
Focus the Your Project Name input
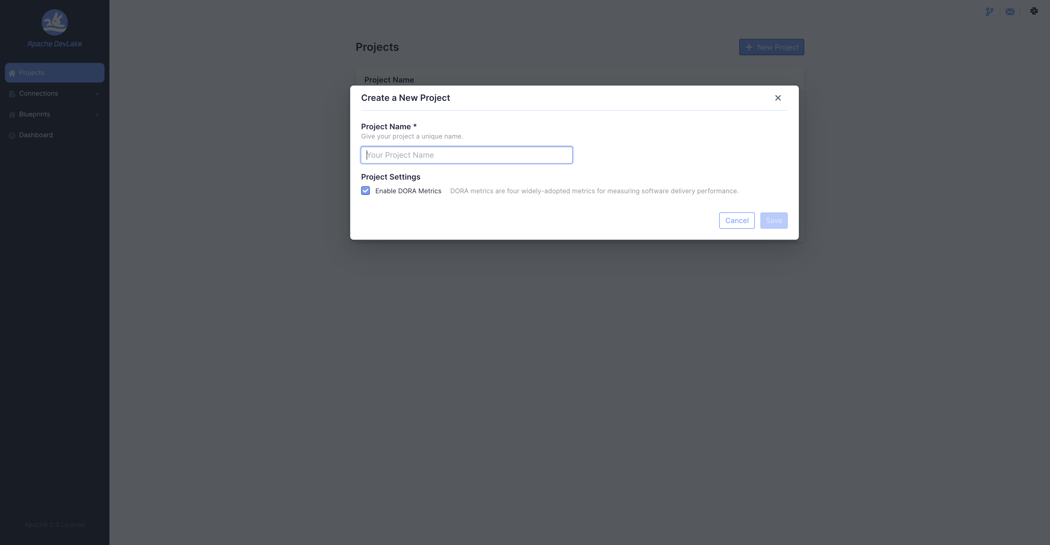tap(466, 155)
